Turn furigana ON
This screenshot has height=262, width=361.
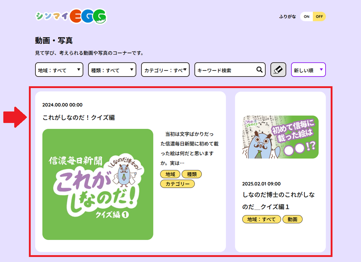[306, 17]
